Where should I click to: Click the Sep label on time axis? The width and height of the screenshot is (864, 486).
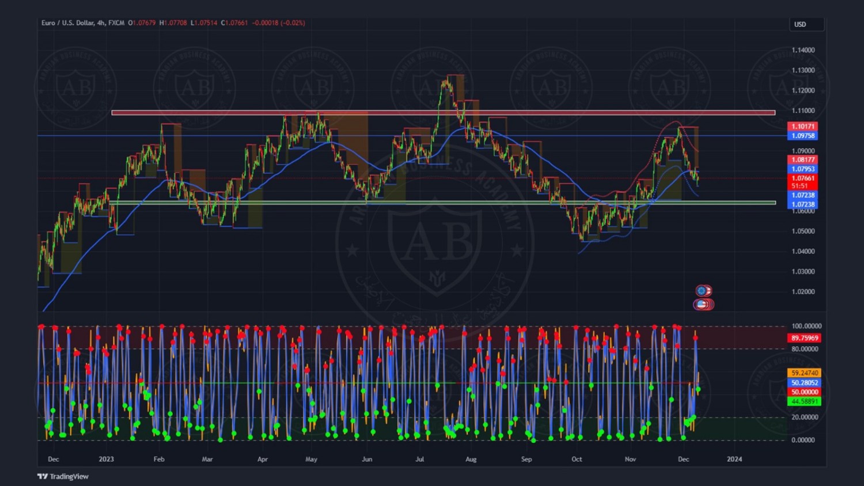click(526, 460)
